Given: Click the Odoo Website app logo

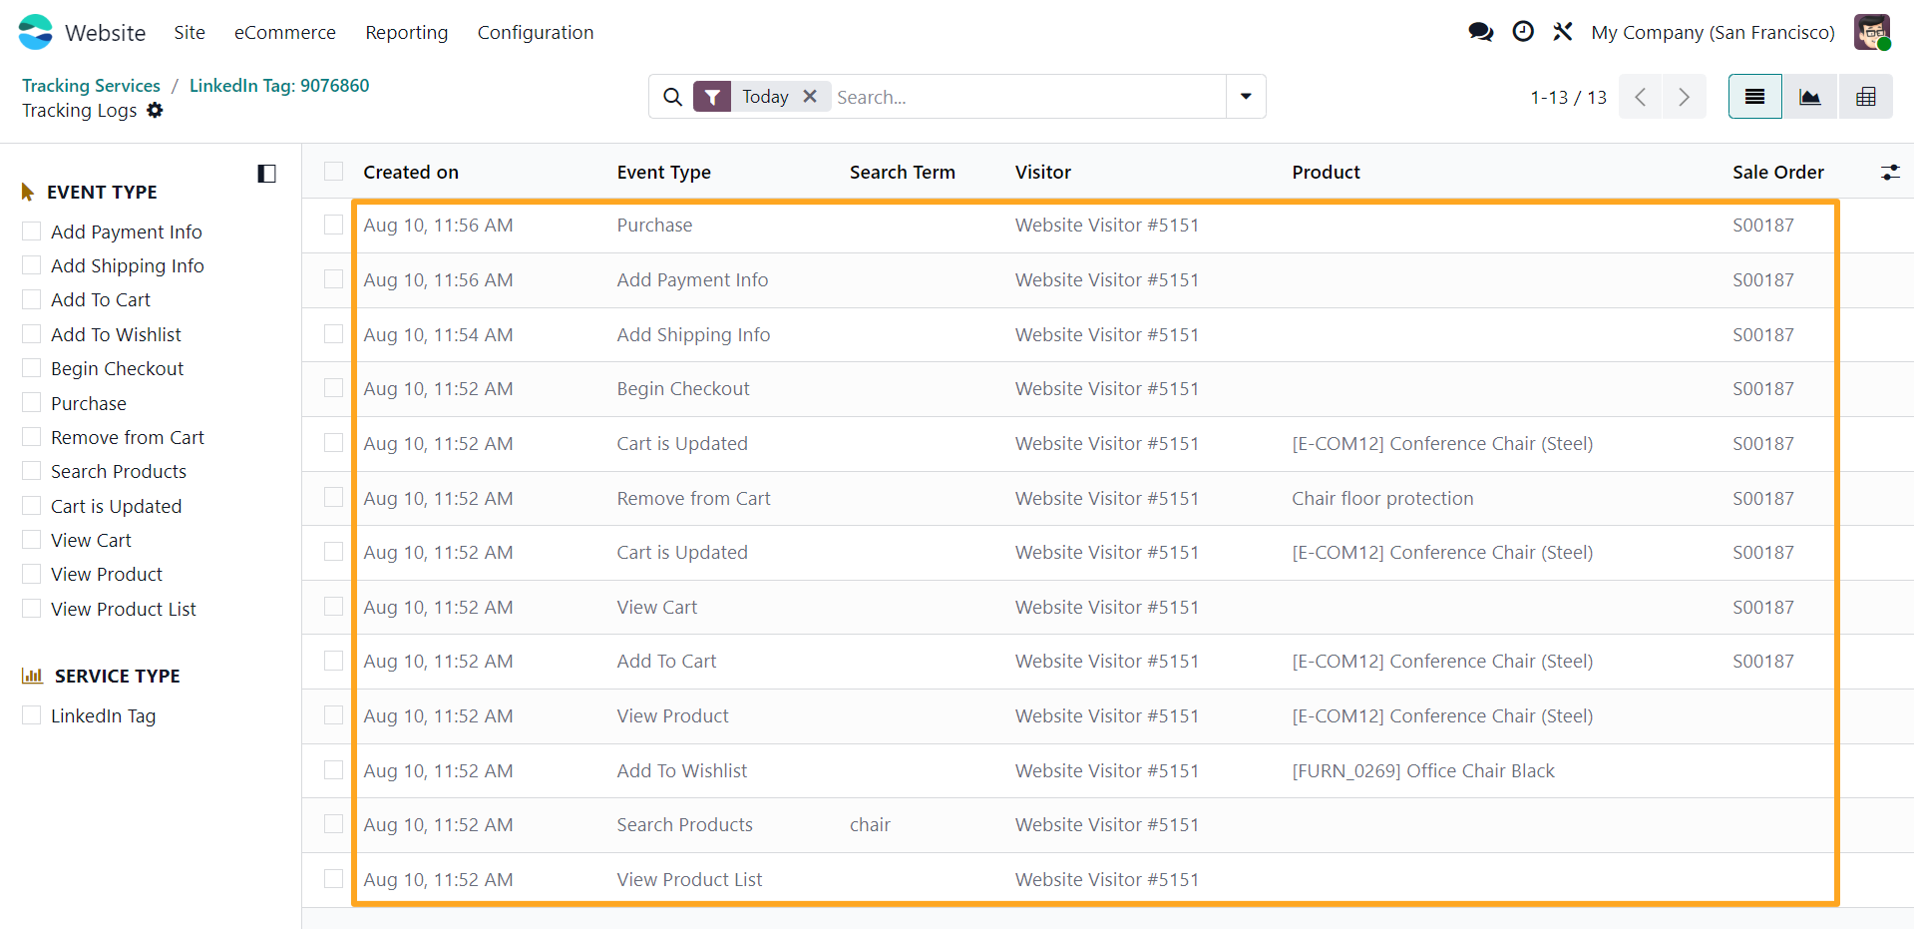Looking at the screenshot, I should tap(36, 32).
